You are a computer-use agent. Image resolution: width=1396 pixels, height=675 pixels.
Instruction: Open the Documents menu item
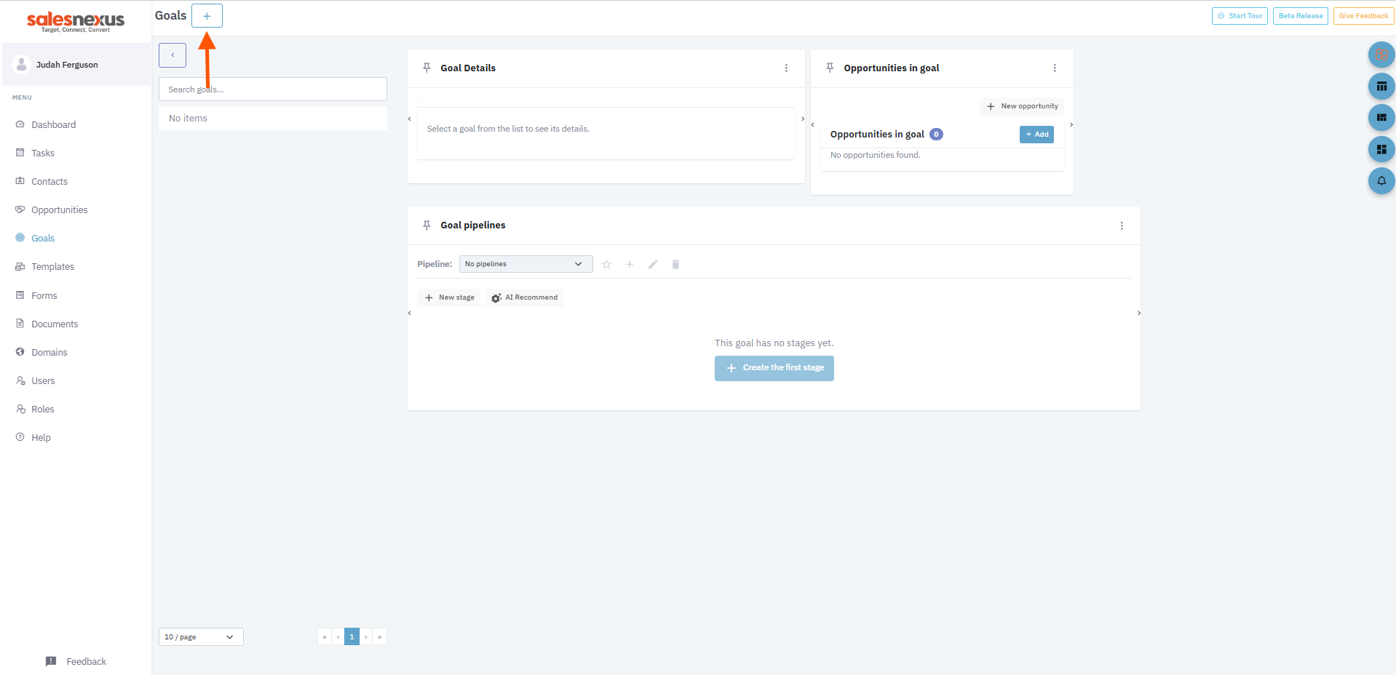click(55, 324)
